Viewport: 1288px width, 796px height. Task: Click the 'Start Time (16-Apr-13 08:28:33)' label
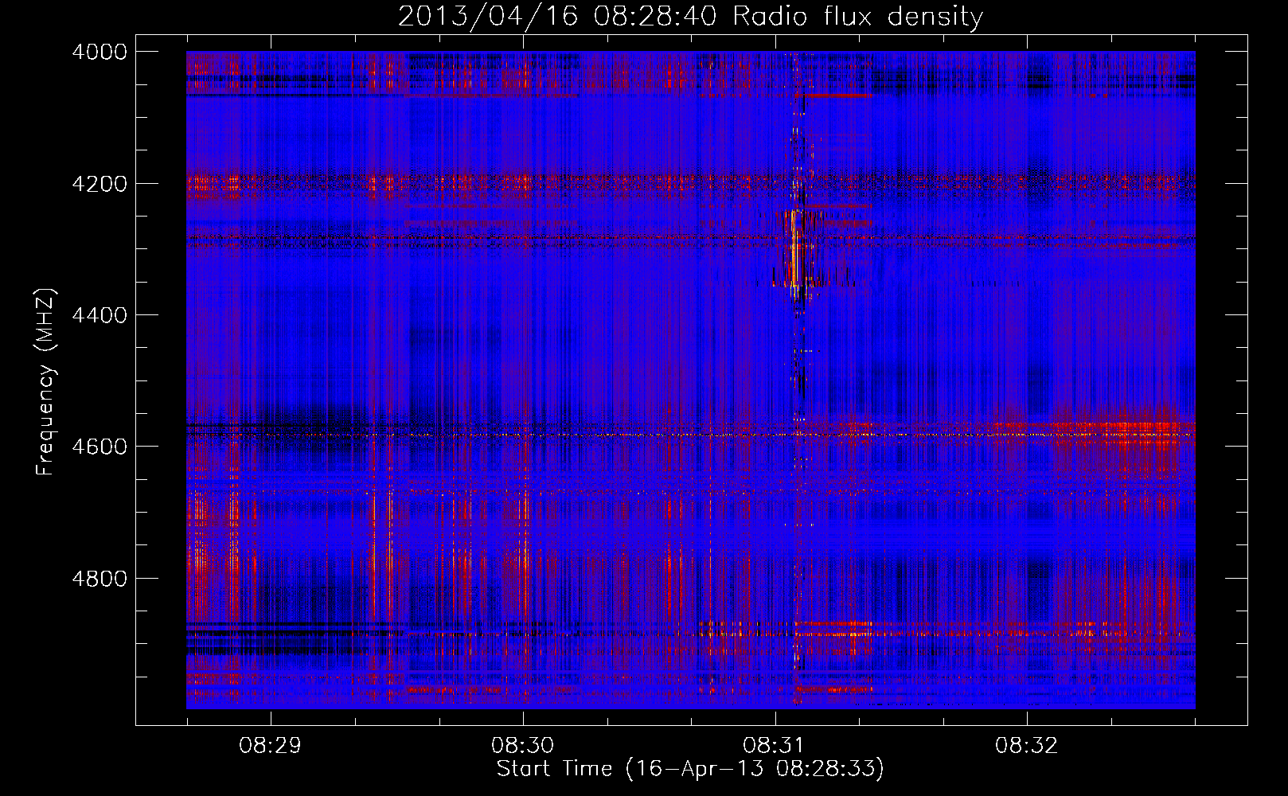[x=690, y=769]
